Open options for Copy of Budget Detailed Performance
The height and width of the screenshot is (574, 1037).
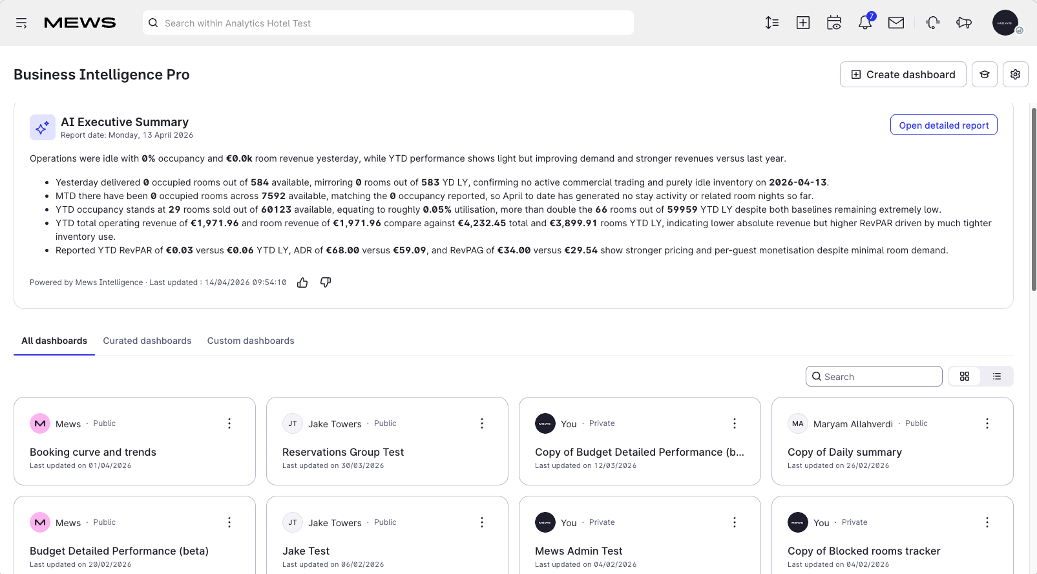click(x=735, y=423)
